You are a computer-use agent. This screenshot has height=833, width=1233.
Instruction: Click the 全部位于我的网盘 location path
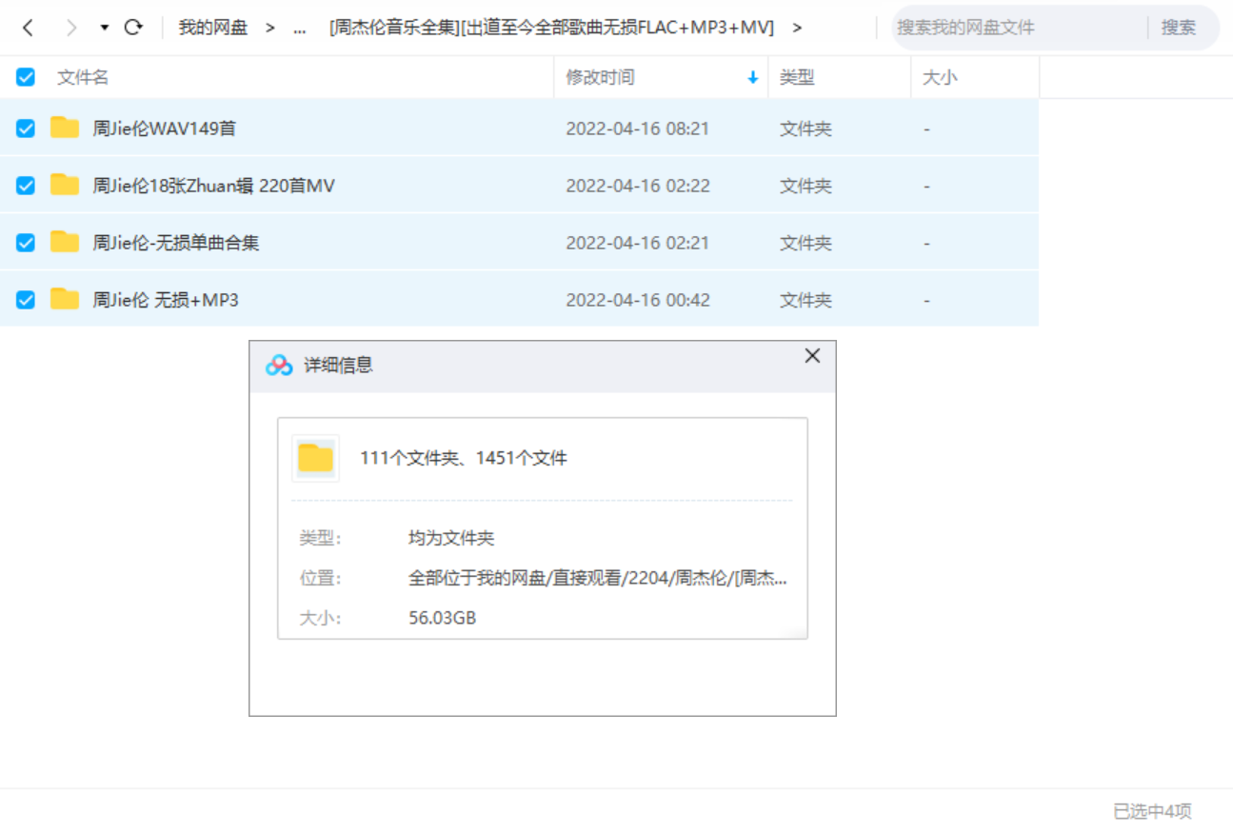(598, 578)
